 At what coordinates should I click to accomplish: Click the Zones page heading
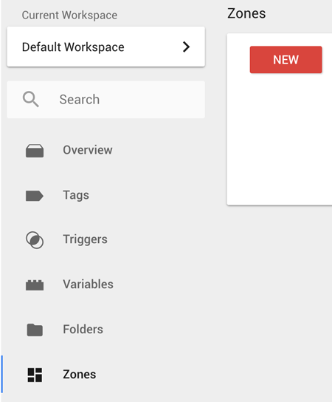[x=246, y=13]
